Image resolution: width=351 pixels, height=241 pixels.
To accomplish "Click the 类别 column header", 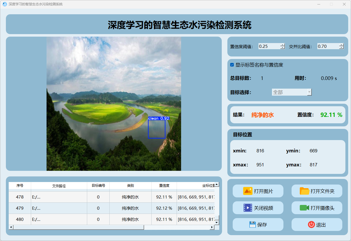I will point(130,186).
